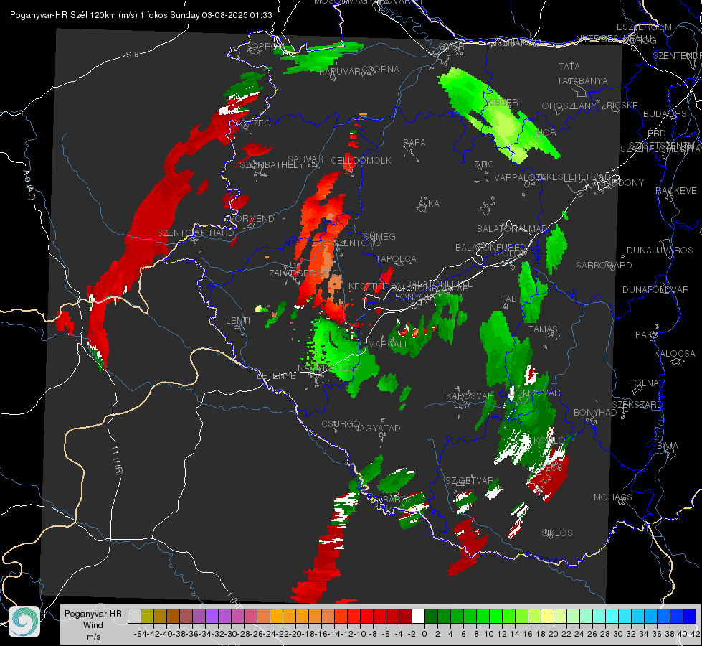Click the white swatch between -2 and 0
Viewport: 702px width, 646px height.
418,616
